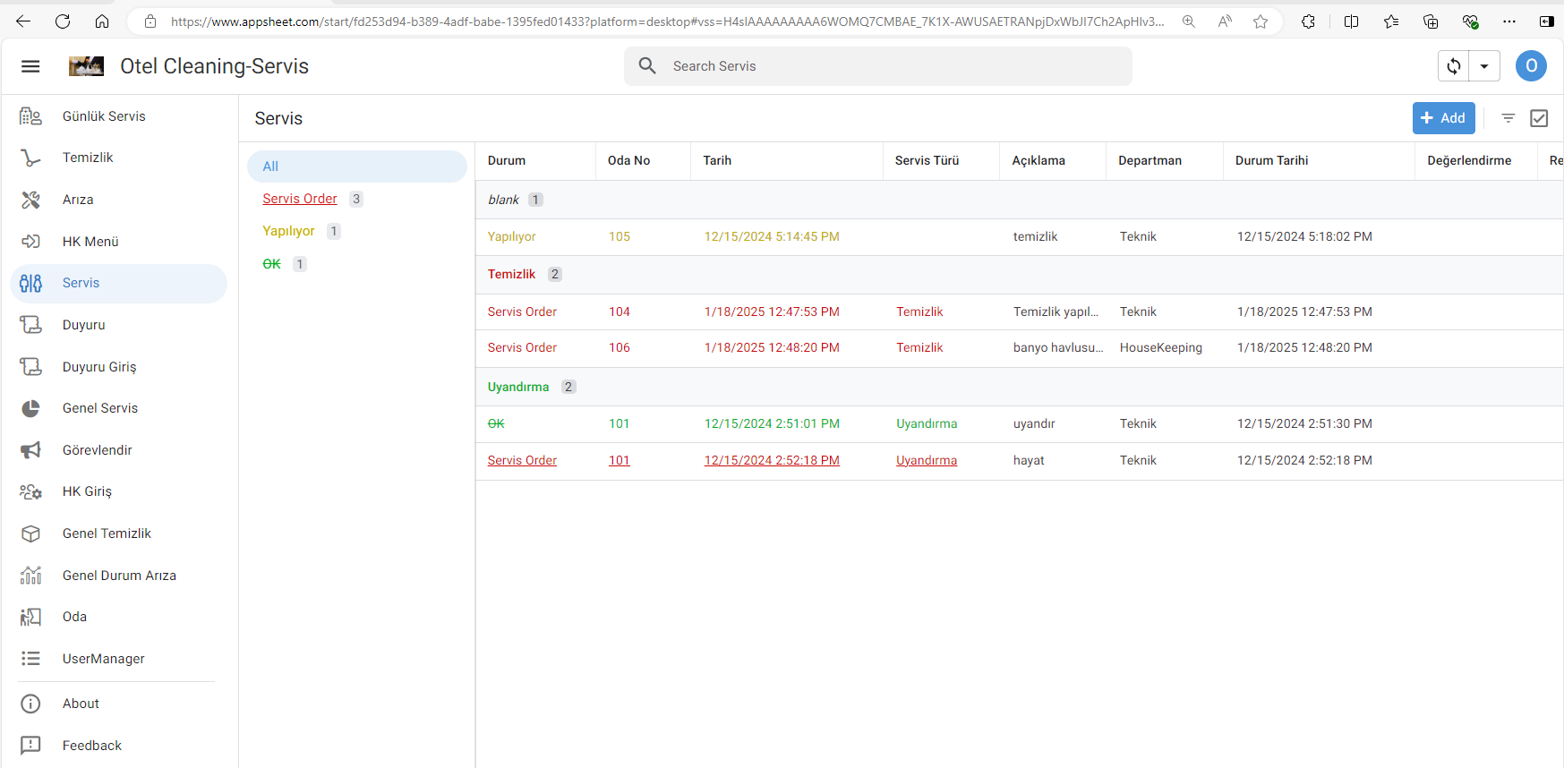Open Günlük Servis in the sidebar
This screenshot has width=1564, height=768.
[104, 116]
